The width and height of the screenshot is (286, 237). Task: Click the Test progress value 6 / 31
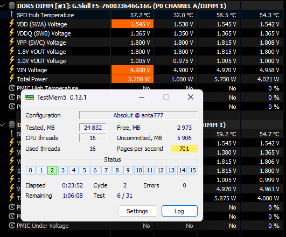125,196
